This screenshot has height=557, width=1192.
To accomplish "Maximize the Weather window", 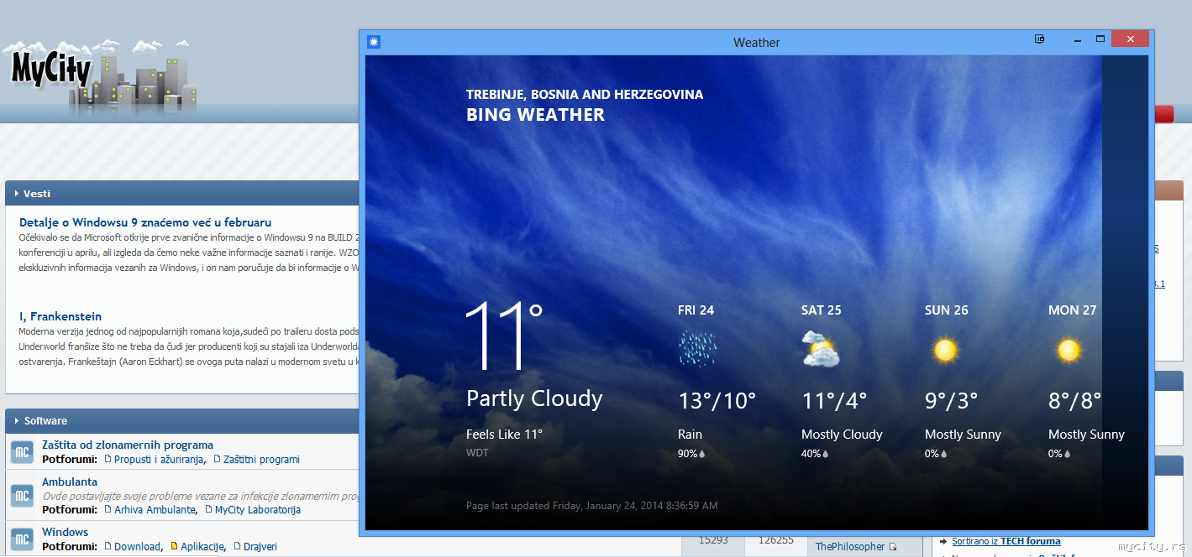I will 1100,39.
